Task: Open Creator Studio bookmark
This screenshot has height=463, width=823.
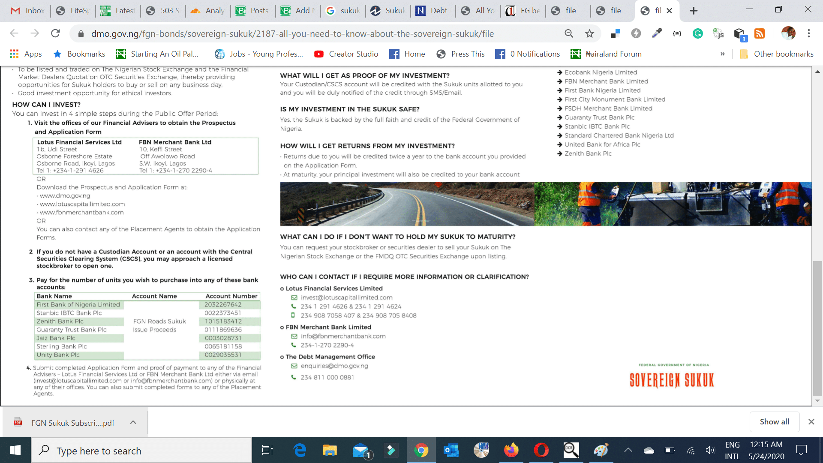Action: tap(346, 54)
